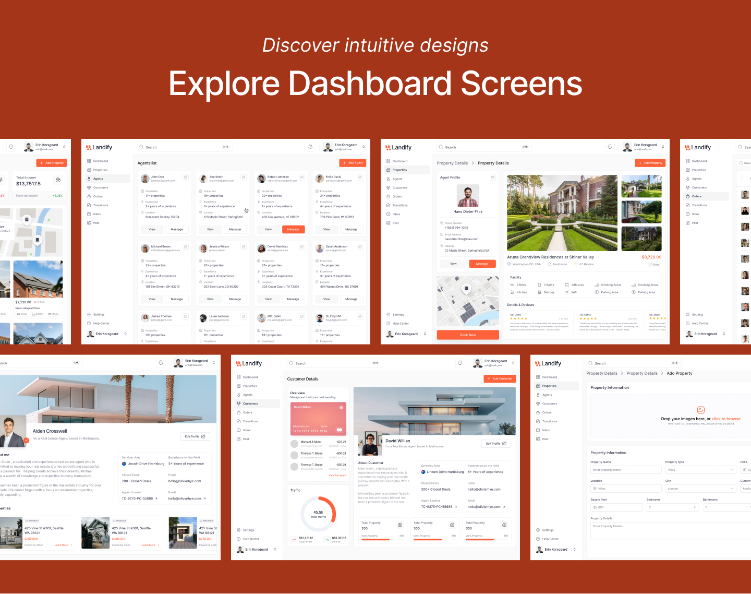This screenshot has height=594, width=751.
Task: Click edit icon on Emily Davis's agent card
Action: pyautogui.click(x=360, y=177)
